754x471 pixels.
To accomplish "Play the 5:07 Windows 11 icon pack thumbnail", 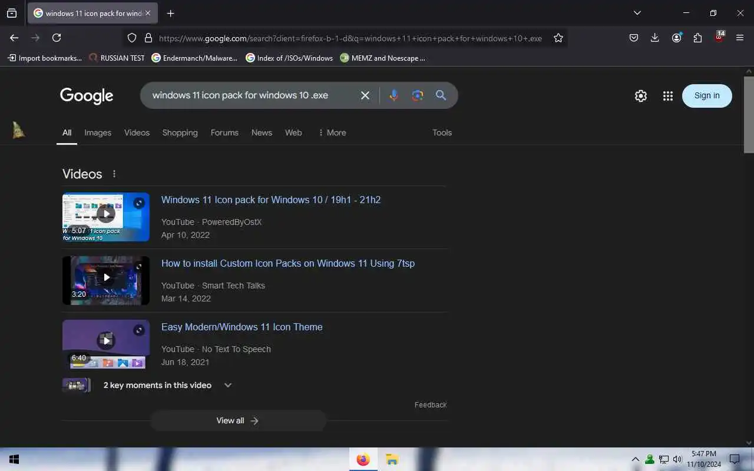I will point(106,217).
